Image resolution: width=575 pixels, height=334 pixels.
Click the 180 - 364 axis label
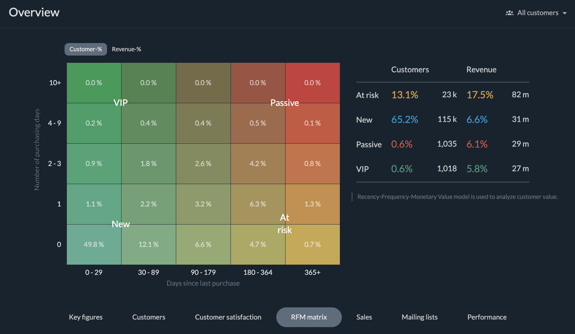coord(258,273)
